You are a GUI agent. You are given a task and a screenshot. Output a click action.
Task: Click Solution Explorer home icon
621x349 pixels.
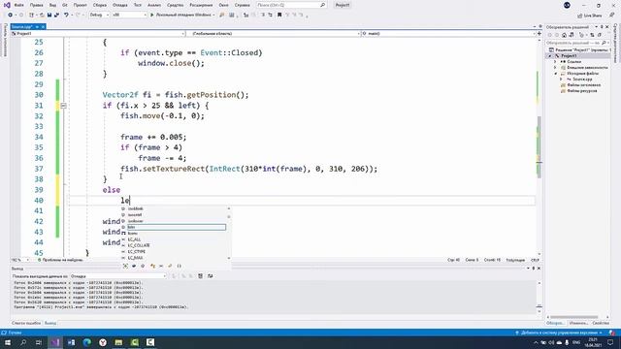tap(564, 35)
